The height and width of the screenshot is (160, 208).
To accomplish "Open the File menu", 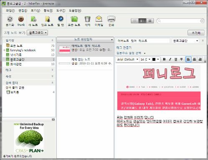I will point(10,10).
